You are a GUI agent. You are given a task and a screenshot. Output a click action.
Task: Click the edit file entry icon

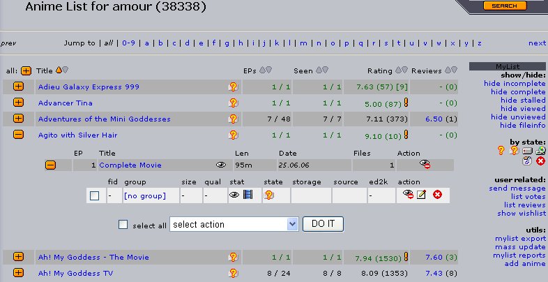point(421,195)
